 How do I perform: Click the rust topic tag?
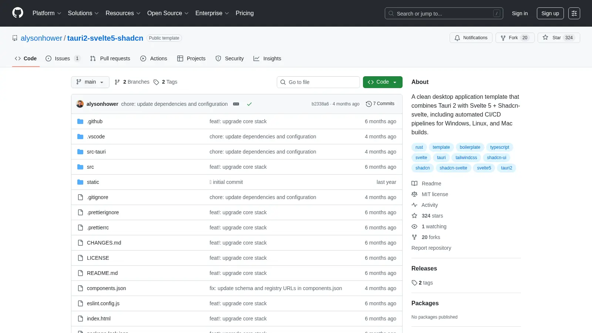click(419, 147)
